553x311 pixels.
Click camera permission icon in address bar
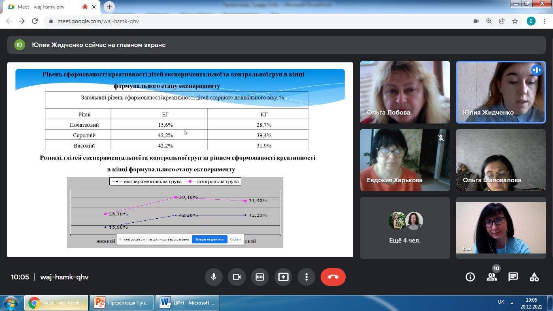476,21
